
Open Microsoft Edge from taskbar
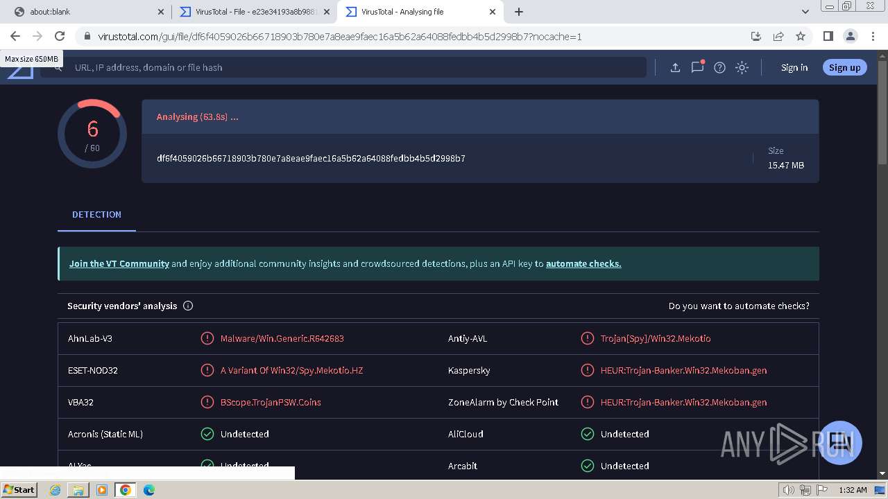[149, 490]
